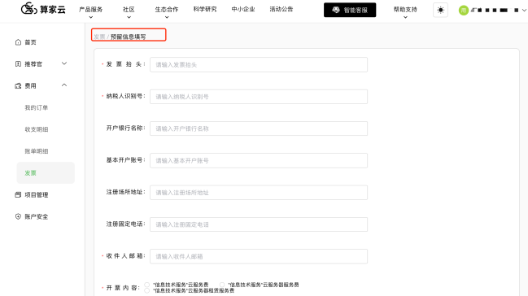528x296 pixels.
Task: Expand the 帮助支持 menu chevron
Action: 405,17
